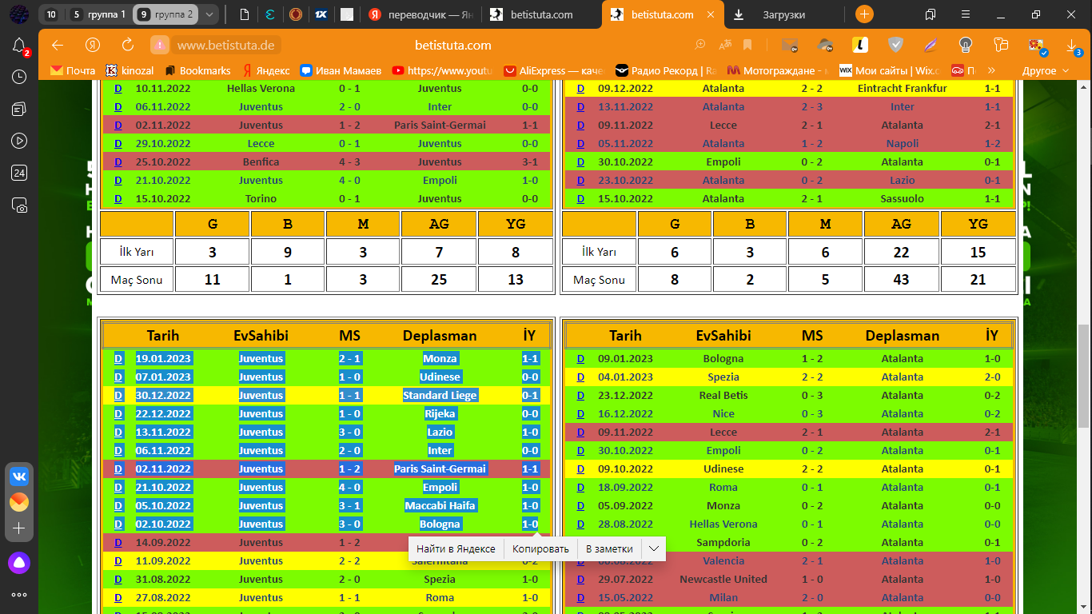The image size is (1092, 614).
Task: Open downloads arrow with badge 3
Action: pyautogui.click(x=1073, y=47)
